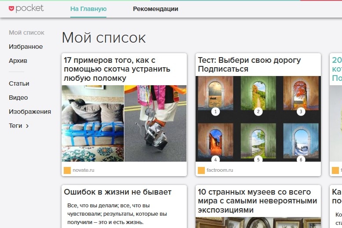342x228 pixels.
Task: Open the На Главную tab
Action: pyautogui.click(x=88, y=9)
